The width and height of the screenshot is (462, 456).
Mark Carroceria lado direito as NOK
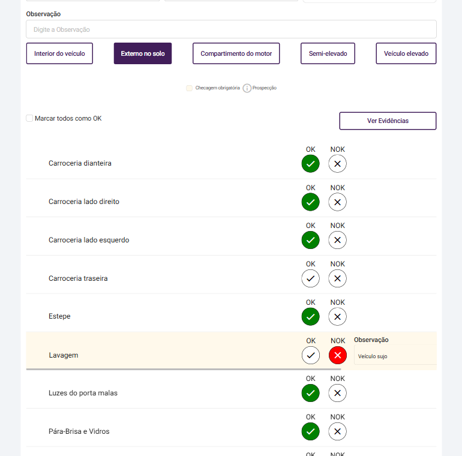[x=337, y=202]
